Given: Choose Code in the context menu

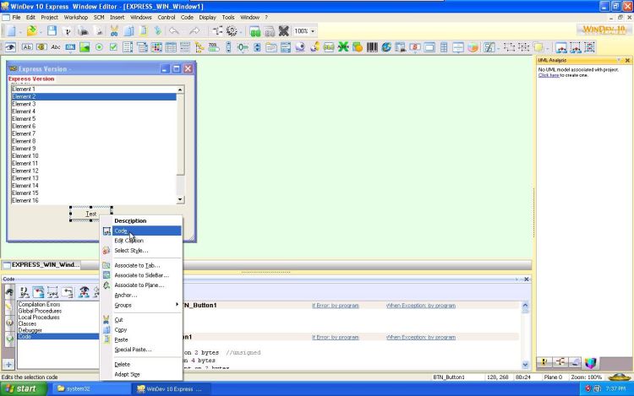Looking at the screenshot, I should (x=141, y=231).
